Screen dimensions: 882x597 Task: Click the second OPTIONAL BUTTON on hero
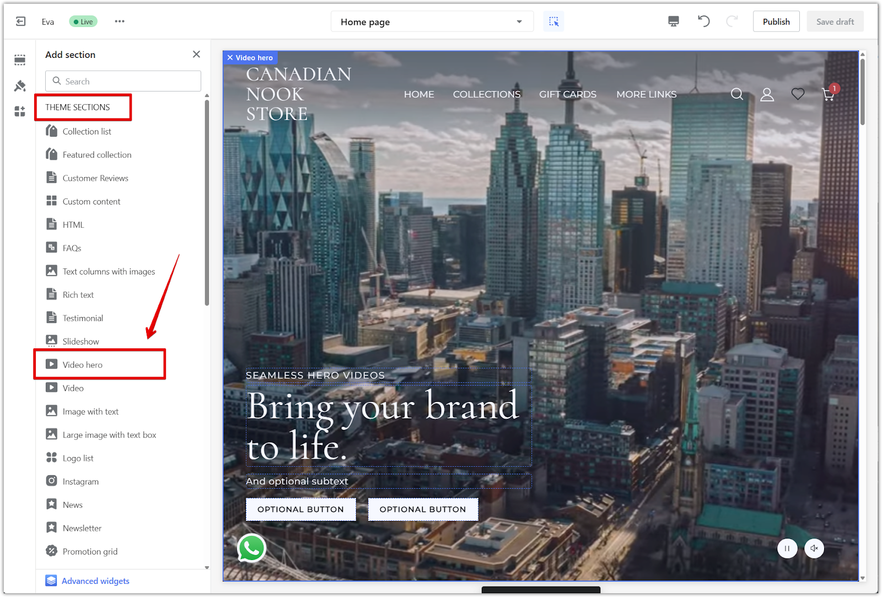(423, 509)
